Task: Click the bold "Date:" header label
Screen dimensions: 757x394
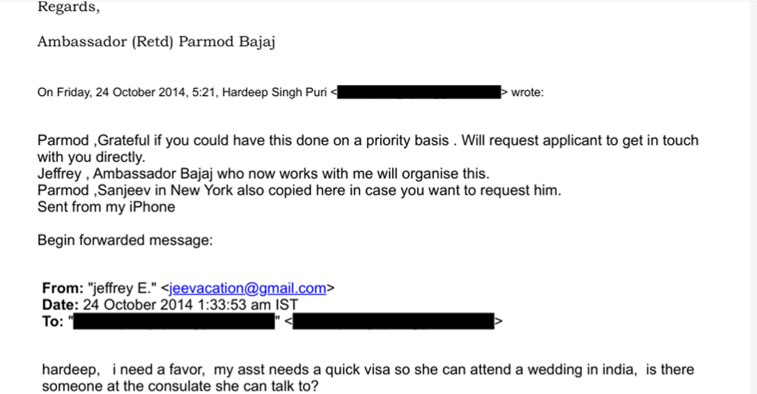Action: point(61,305)
